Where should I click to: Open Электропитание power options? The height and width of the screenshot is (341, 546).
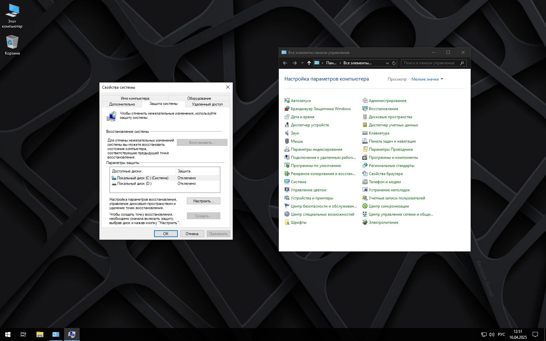(x=383, y=222)
